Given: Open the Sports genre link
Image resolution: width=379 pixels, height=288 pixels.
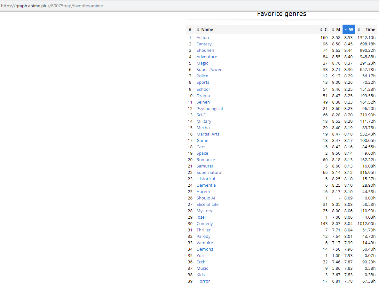Looking at the screenshot, I should pos(203,82).
